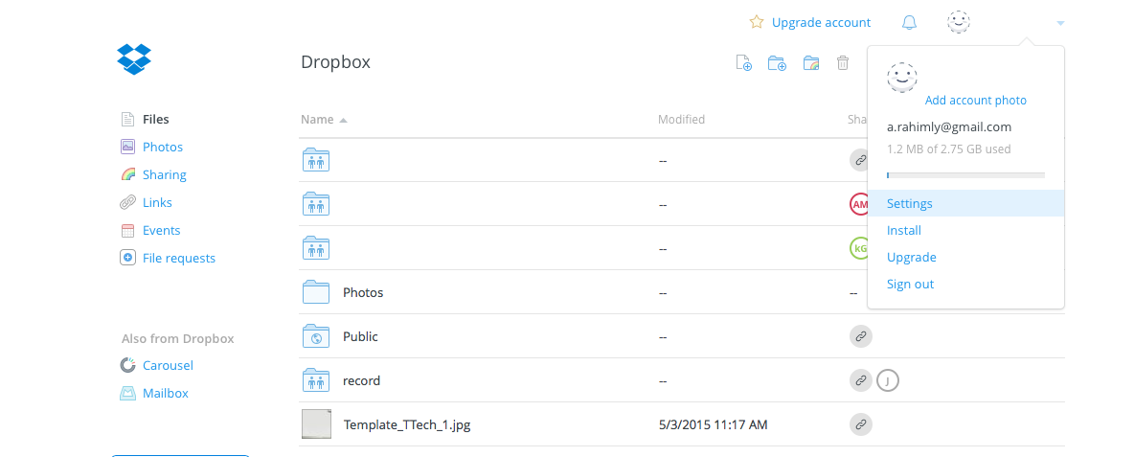The height and width of the screenshot is (457, 1134).
Task: Open Photos in the left sidebar
Action: pyautogui.click(x=163, y=147)
